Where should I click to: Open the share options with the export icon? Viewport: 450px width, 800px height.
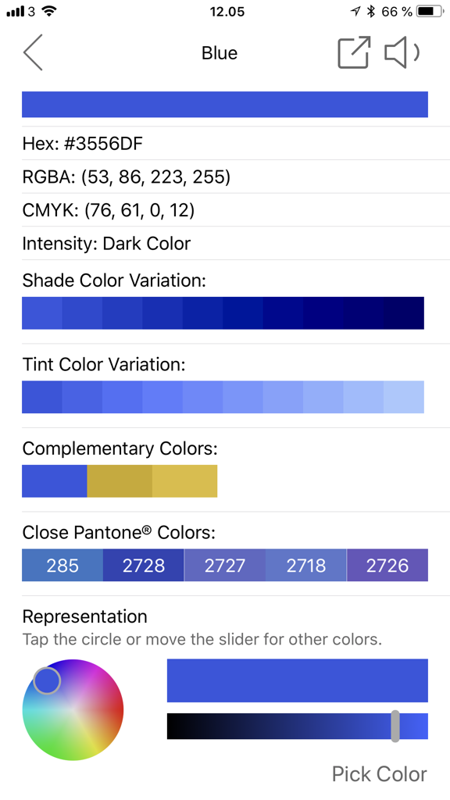coord(352,52)
